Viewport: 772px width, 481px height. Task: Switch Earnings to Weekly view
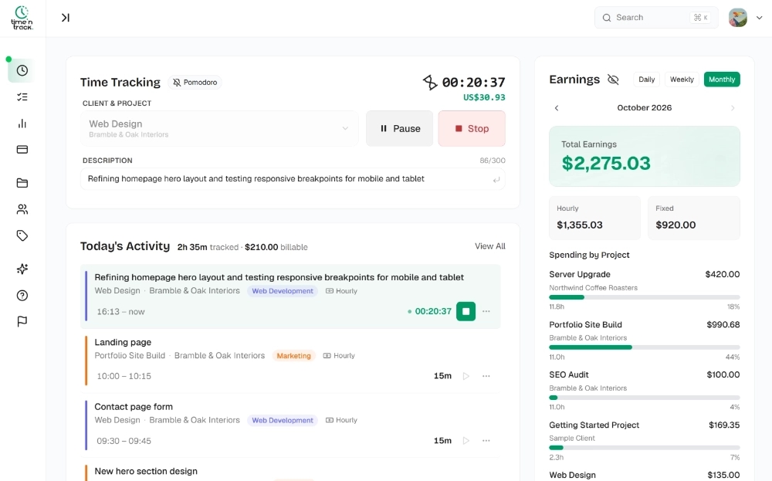point(682,80)
